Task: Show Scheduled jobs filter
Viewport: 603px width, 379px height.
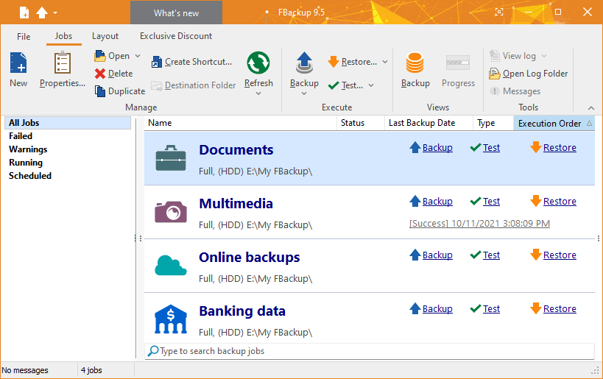Action: (30, 176)
